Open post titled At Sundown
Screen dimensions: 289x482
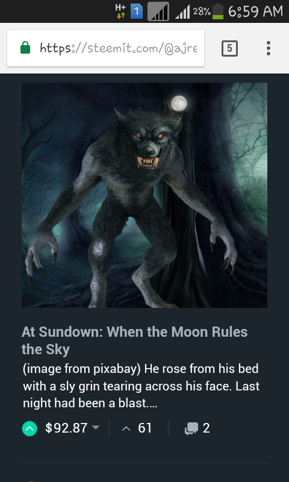tap(134, 340)
